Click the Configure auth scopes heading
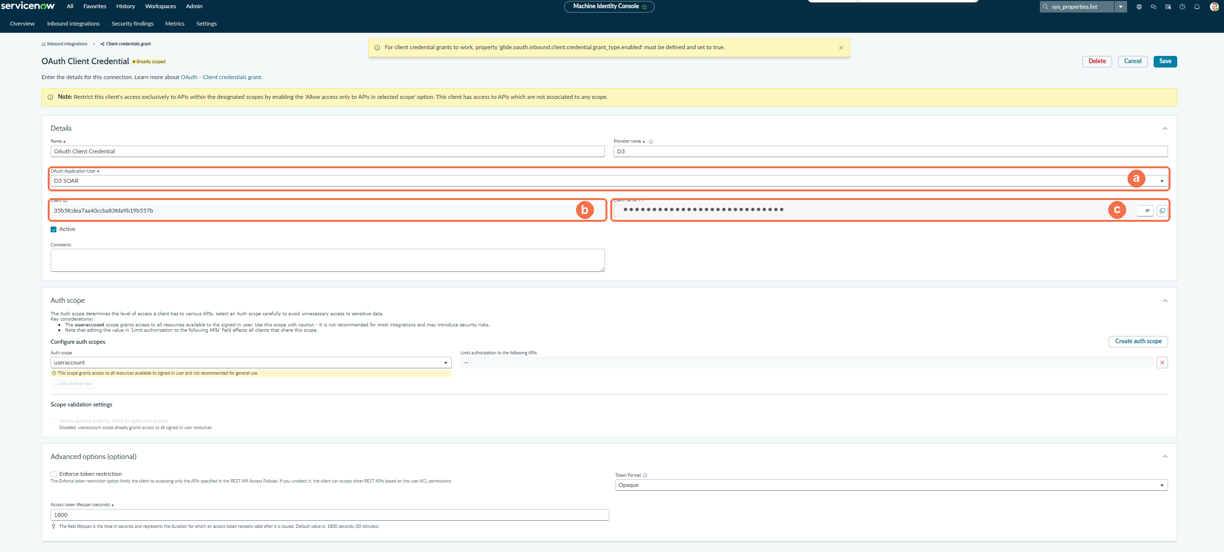Viewport: 1224px width, 552px height. [x=78, y=342]
